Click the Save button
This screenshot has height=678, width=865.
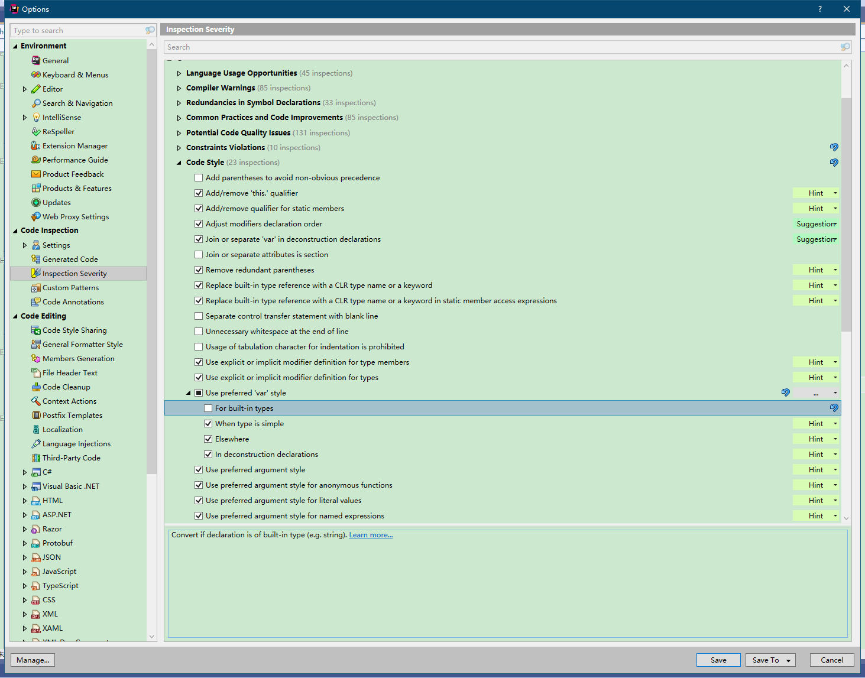[x=718, y=660]
